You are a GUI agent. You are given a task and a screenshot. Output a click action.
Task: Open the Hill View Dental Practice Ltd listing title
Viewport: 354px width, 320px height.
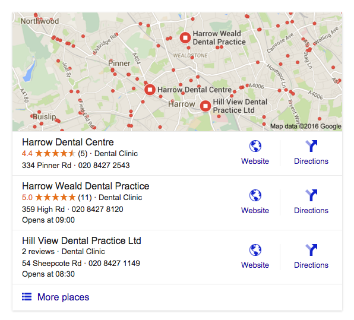point(81,240)
